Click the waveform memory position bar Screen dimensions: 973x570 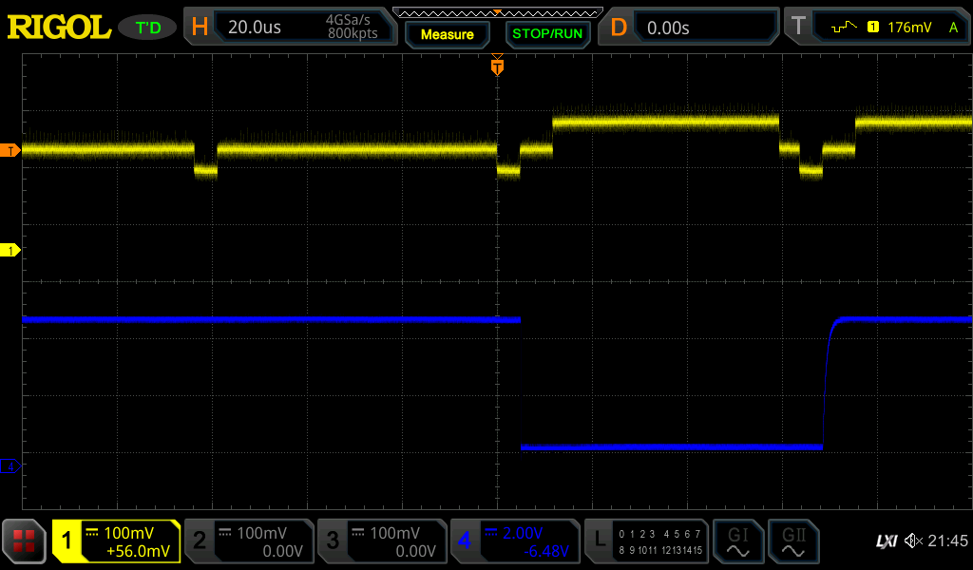coord(498,13)
